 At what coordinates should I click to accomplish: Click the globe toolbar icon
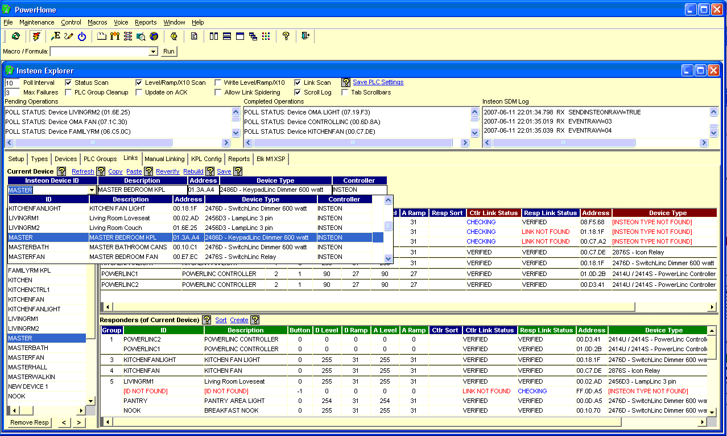coord(154,36)
